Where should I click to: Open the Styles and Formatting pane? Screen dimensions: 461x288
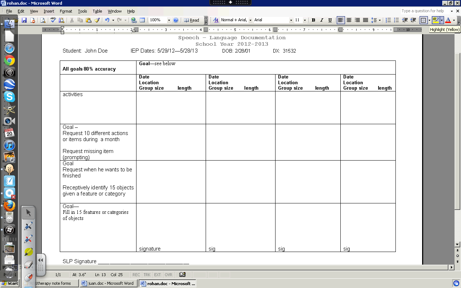pyautogui.click(x=215, y=20)
